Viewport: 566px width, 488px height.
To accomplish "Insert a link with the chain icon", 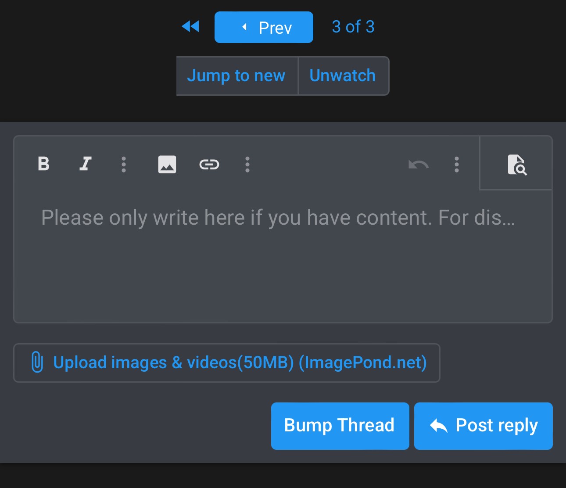I will [x=209, y=165].
